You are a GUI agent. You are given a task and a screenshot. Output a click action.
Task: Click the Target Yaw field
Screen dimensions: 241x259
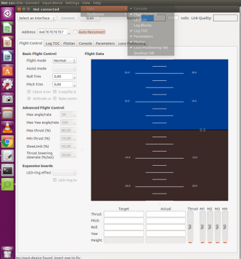124,234
